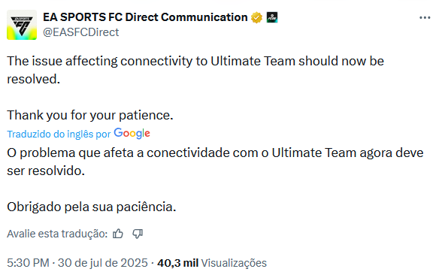Screen dimensions: 439x275
Task: Click the EA SPORTS FC logo image
Action: tap(22, 25)
